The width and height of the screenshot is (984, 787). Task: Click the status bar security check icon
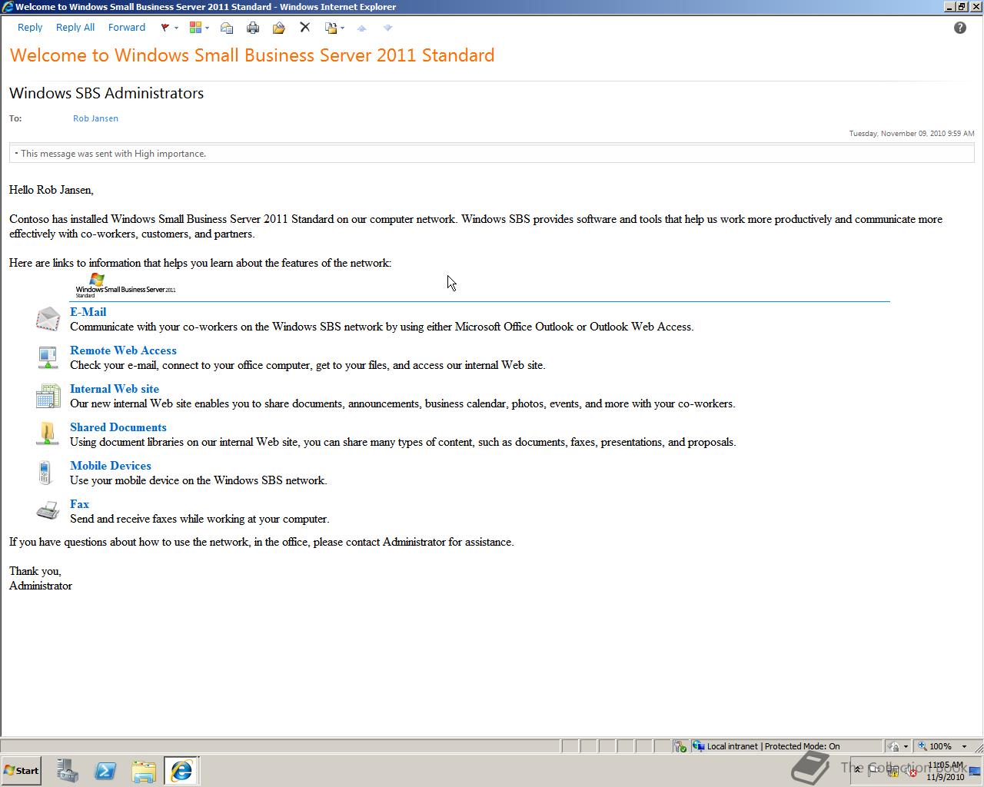[680, 746]
